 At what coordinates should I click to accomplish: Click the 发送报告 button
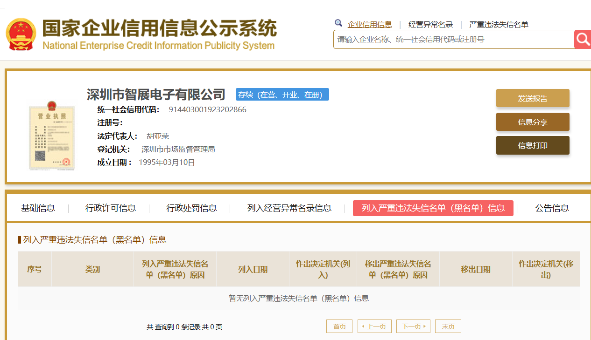coord(533,98)
